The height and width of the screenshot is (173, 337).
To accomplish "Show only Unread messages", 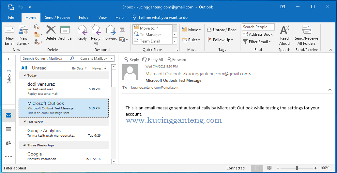I will [x=39, y=68].
